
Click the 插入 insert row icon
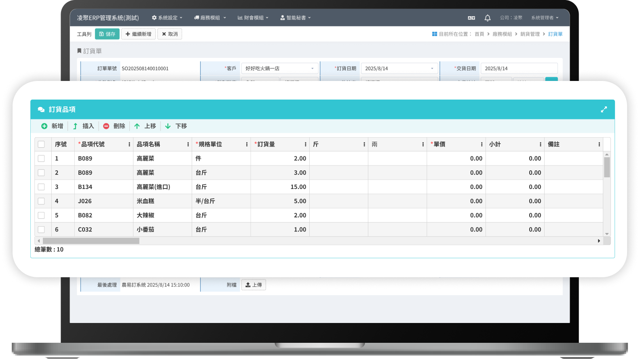click(x=75, y=126)
